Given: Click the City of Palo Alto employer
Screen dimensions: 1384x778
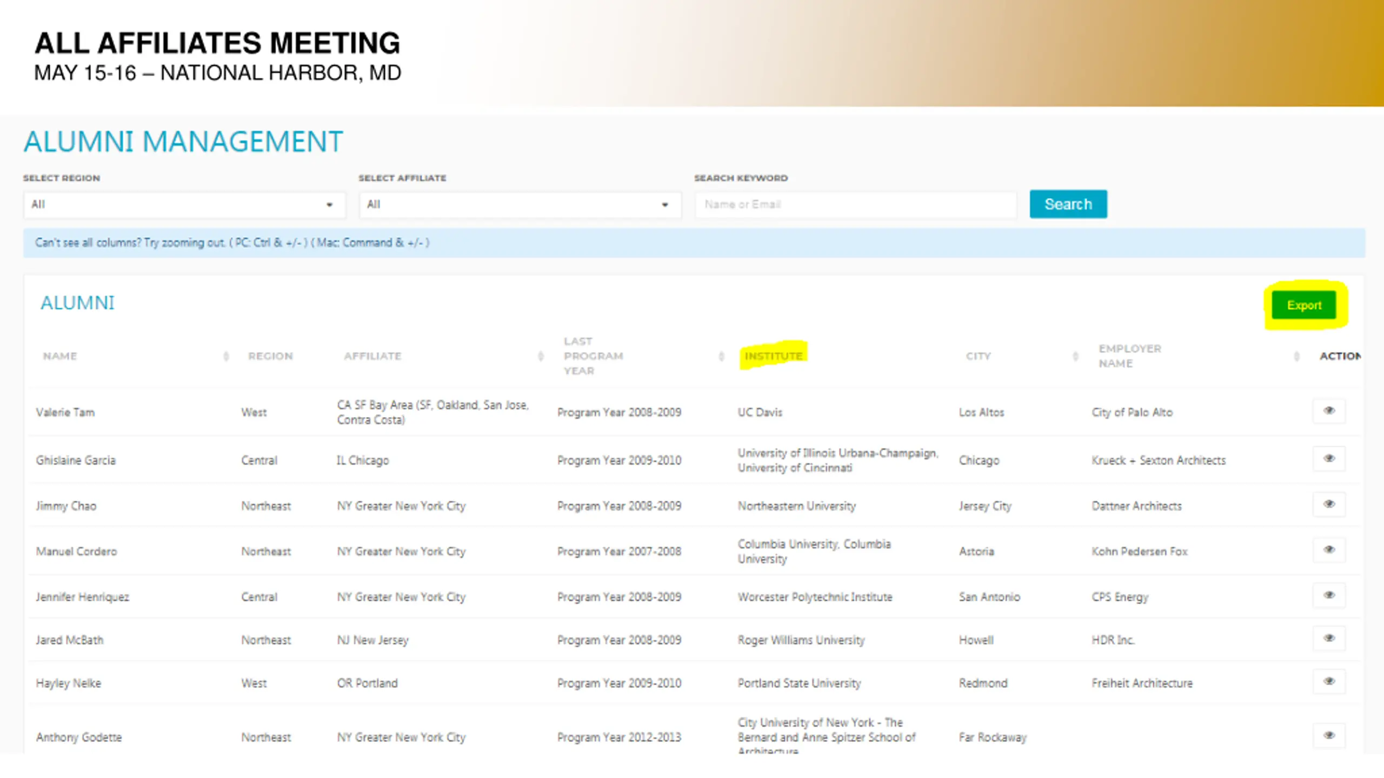Looking at the screenshot, I should coord(1132,412).
